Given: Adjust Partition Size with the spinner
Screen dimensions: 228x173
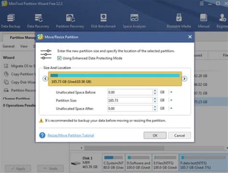Looking at the screenshot, I should pyautogui.click(x=155, y=101).
